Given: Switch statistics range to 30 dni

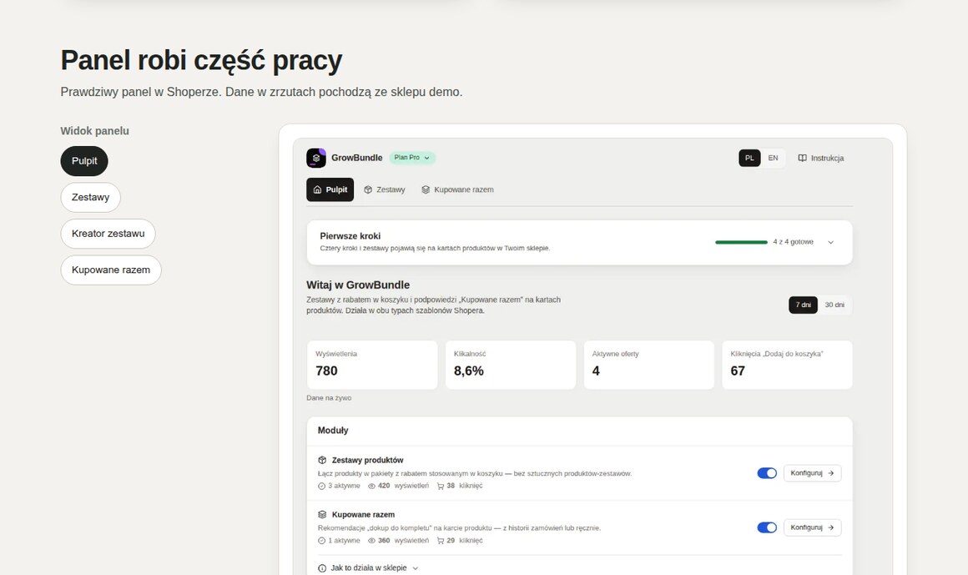Looking at the screenshot, I should (834, 305).
